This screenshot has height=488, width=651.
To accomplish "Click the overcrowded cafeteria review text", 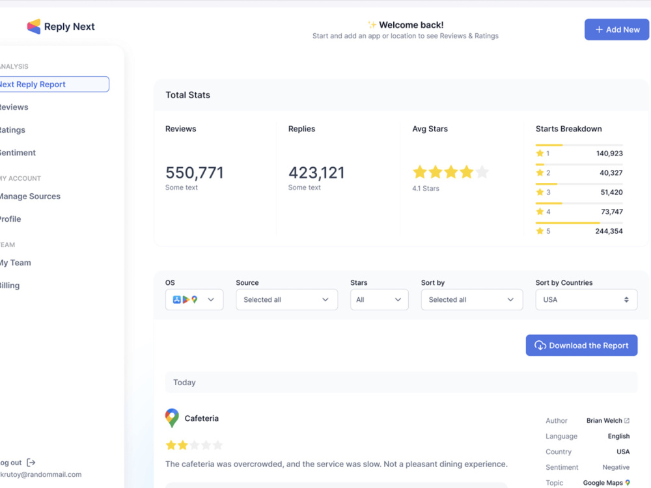I will click(337, 464).
